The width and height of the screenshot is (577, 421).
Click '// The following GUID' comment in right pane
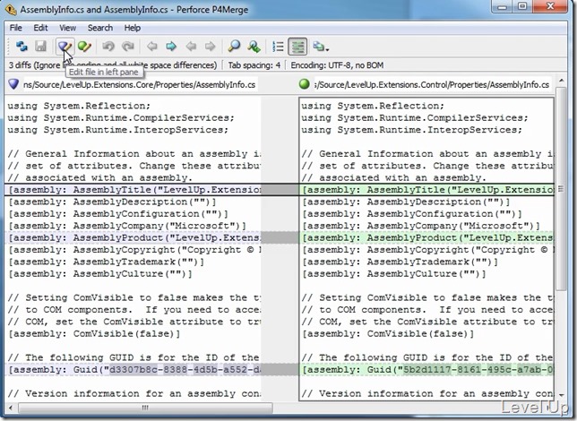coord(426,357)
